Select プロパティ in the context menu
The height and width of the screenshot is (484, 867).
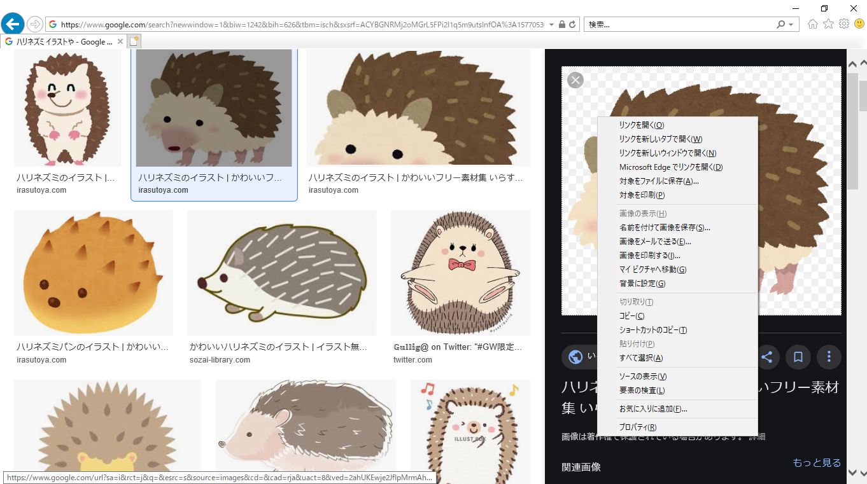[x=637, y=427]
